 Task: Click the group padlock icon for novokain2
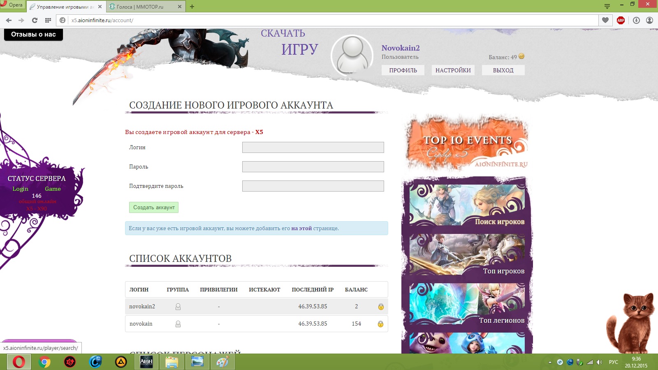coord(178,307)
